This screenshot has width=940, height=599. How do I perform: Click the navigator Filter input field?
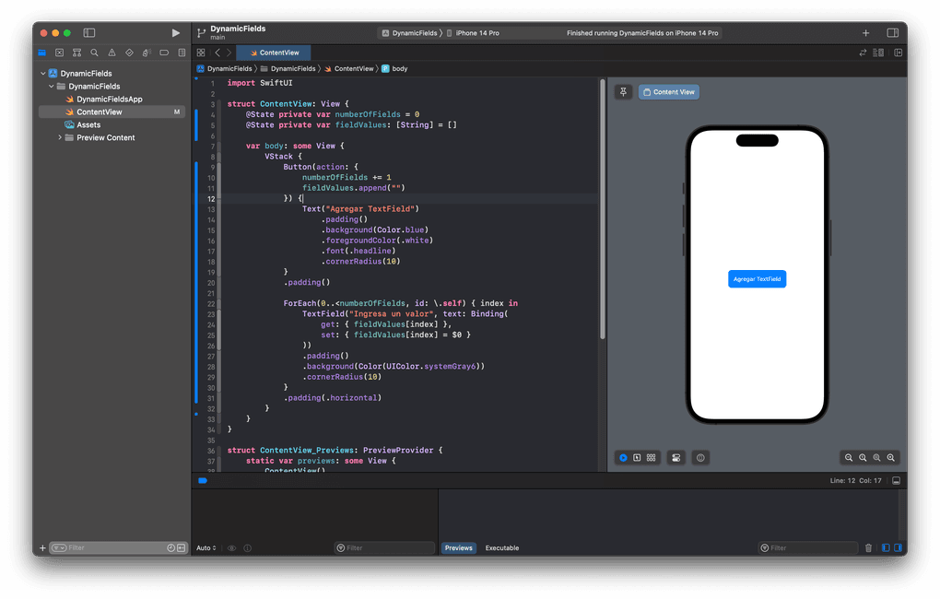point(111,548)
